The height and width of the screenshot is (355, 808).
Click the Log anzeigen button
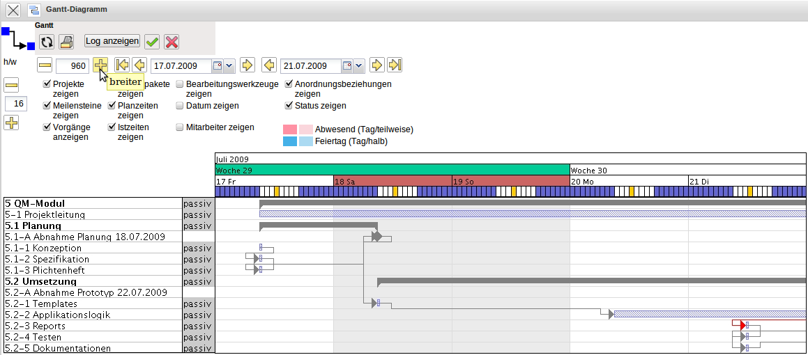pos(112,42)
